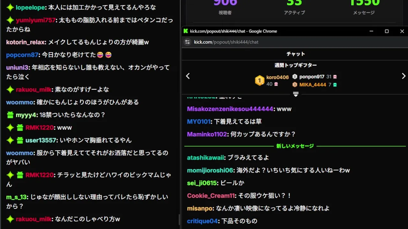Show previous top gifters with left arrow
Screen dimensions: 408x229
pyautogui.click(x=188, y=76)
